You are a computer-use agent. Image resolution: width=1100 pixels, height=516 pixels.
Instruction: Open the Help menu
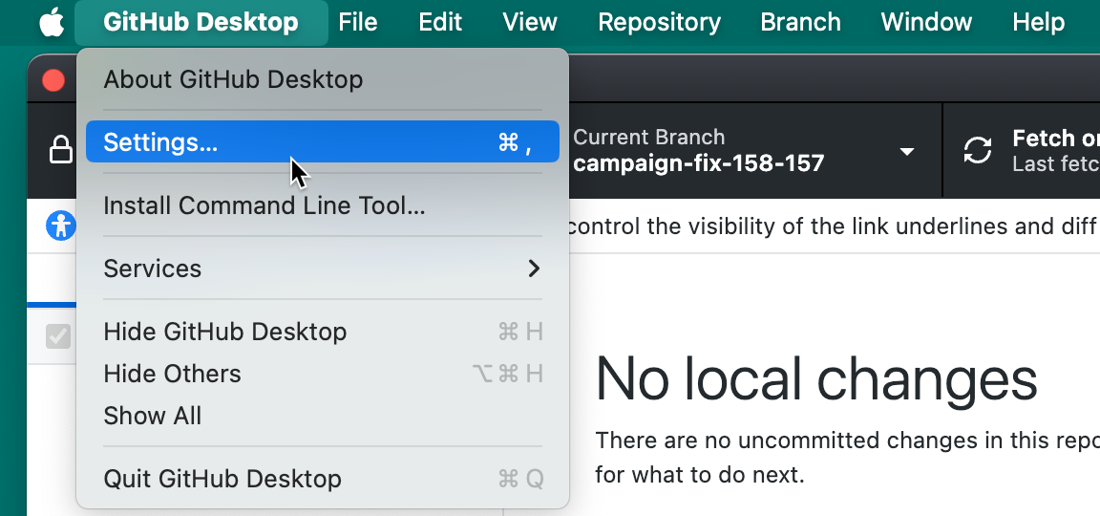click(1038, 23)
